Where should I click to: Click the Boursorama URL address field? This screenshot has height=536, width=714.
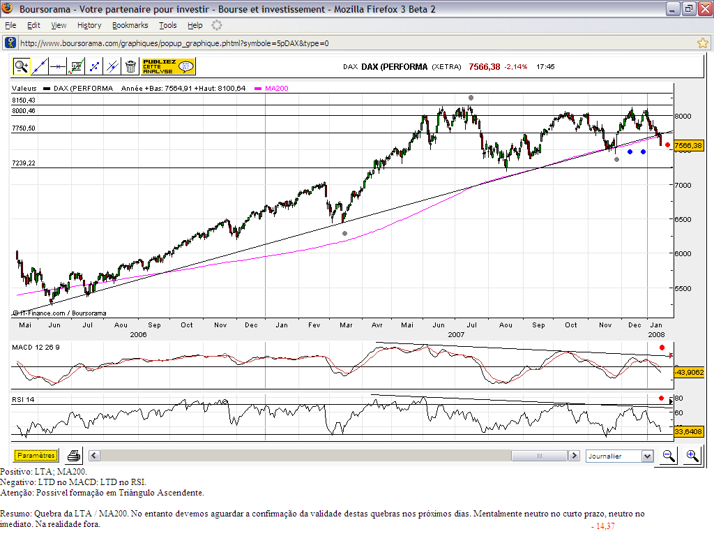pos(358,43)
